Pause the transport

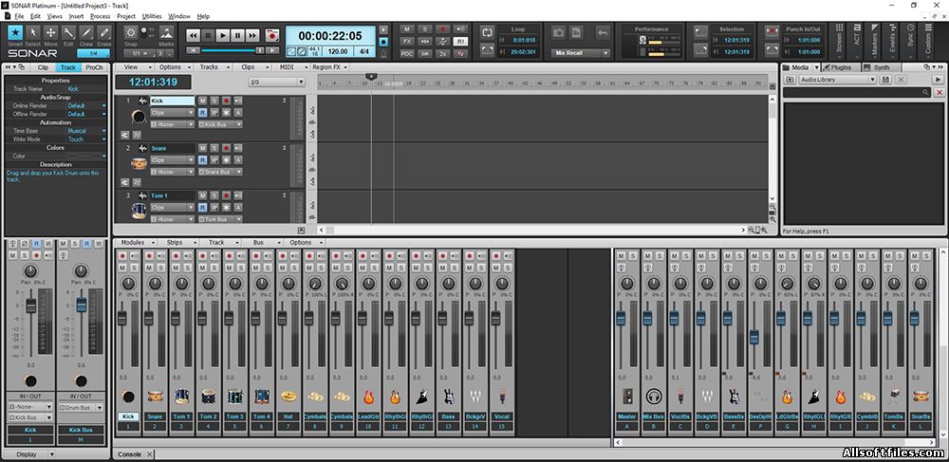(x=238, y=36)
